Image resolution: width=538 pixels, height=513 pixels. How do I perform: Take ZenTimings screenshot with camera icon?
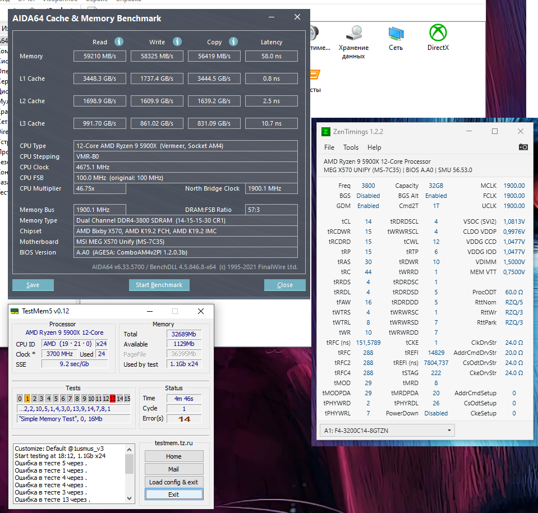[x=523, y=147]
